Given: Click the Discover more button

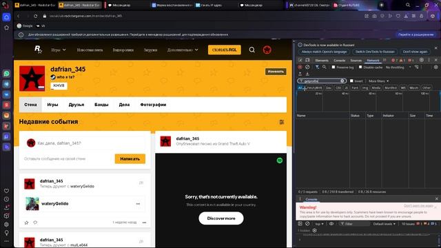Looking at the screenshot, I should (221, 218).
